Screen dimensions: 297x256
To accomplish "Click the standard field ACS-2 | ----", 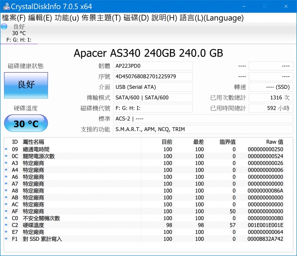I will tap(203, 119).
